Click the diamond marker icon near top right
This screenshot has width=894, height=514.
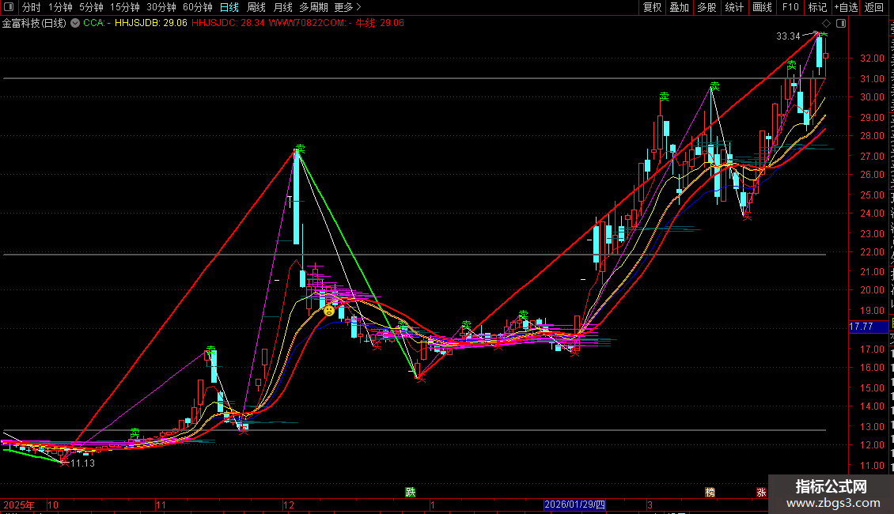point(826,24)
